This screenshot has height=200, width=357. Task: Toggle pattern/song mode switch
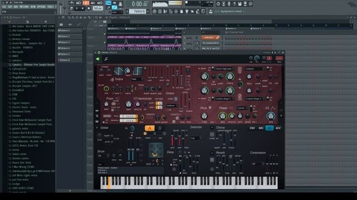[71, 8]
